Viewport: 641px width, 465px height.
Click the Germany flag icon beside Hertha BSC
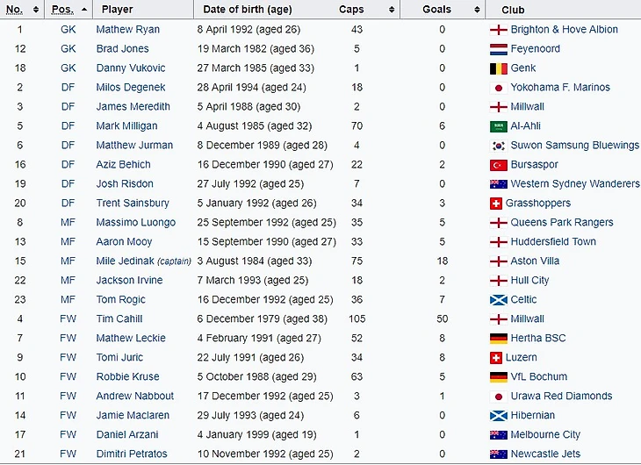498,339
